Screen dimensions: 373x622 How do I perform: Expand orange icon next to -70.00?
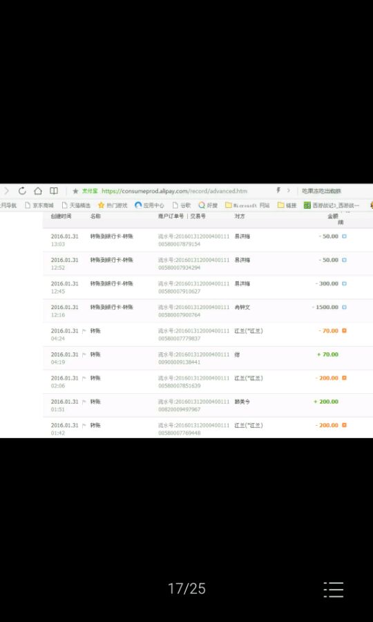[x=344, y=330]
